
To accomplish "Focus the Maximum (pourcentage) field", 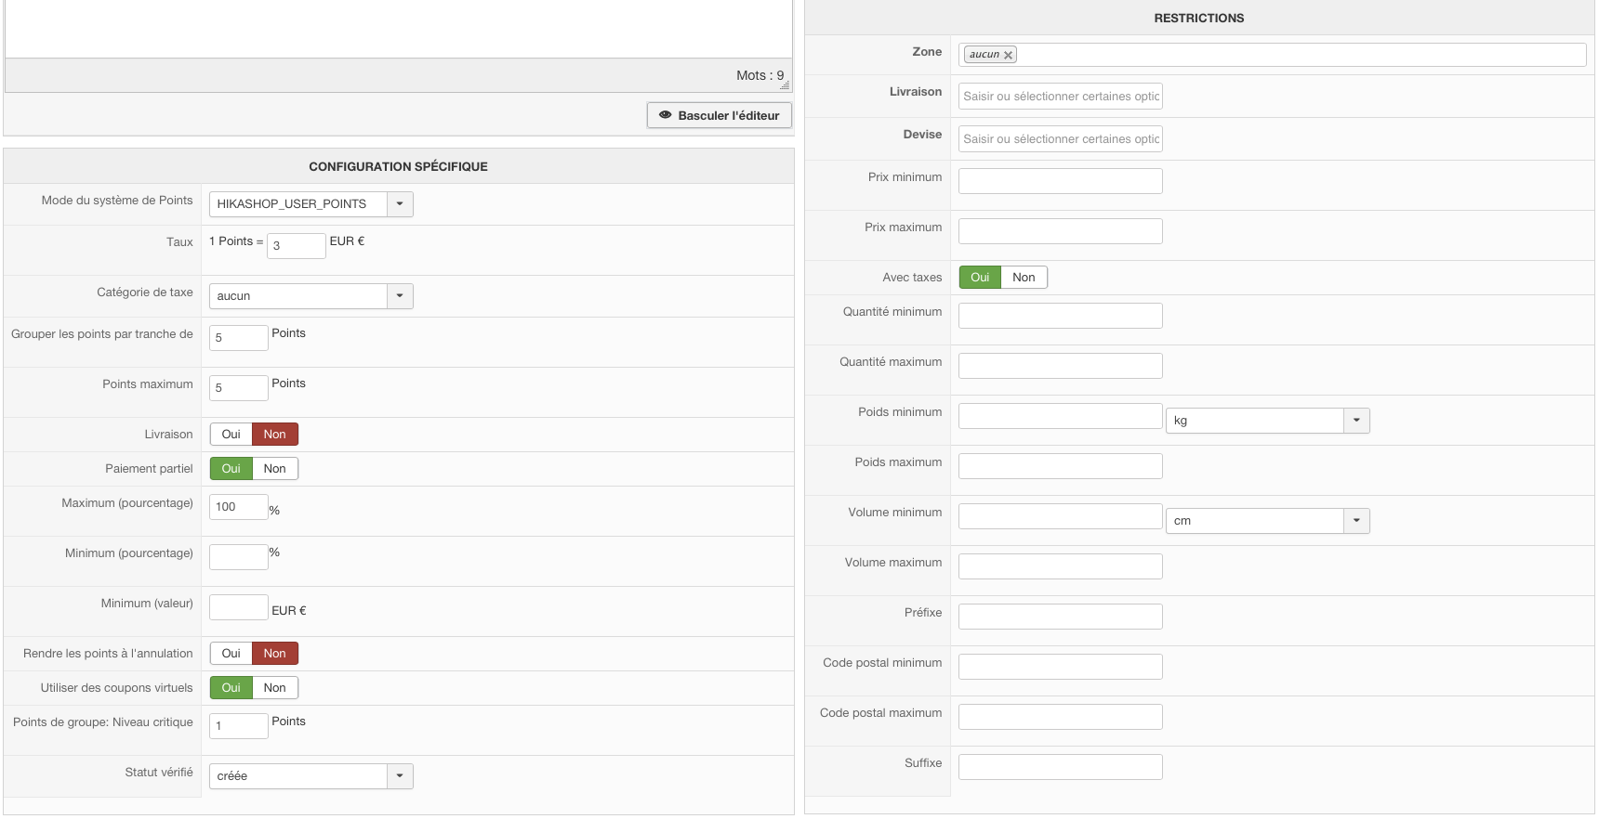I will tap(238, 507).
